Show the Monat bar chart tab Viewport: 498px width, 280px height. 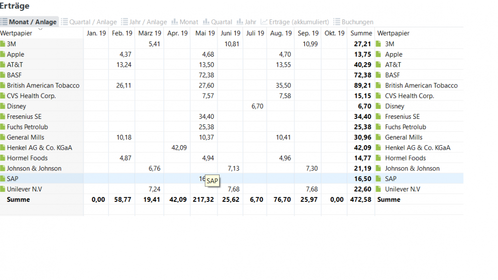tap(185, 22)
